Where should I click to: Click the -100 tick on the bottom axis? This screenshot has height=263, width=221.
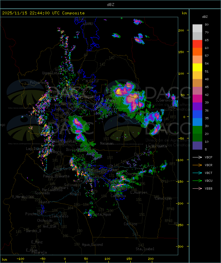[x=20, y=259]
